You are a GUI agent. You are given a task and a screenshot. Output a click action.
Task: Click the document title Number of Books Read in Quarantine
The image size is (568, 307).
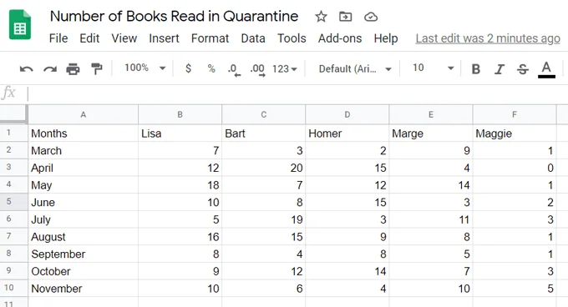coord(174,17)
